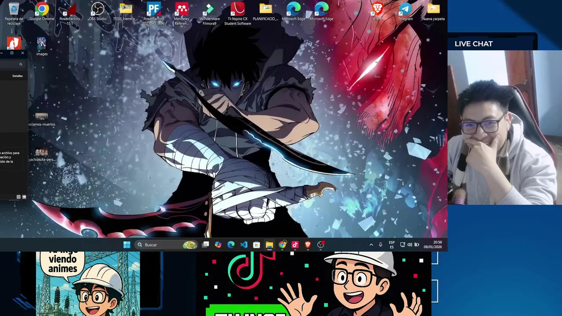Launch OBS Studio desktop shortcut
562x316 pixels.
click(97, 12)
